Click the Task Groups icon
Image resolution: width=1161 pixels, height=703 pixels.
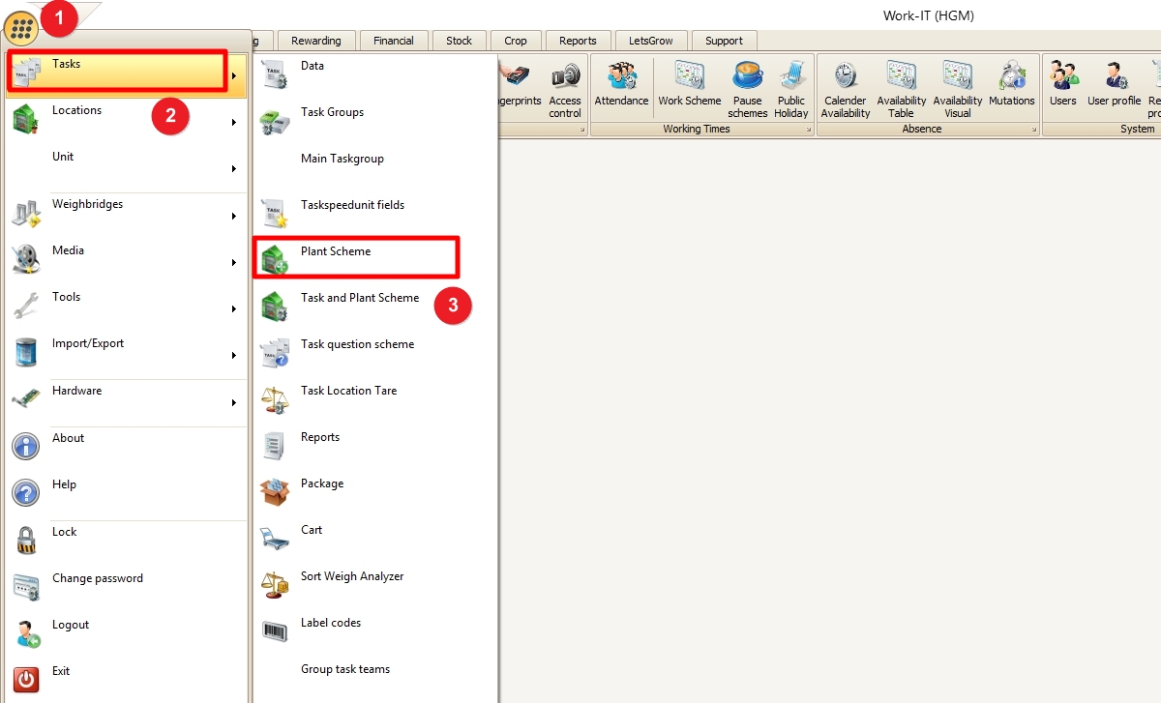[275, 121]
